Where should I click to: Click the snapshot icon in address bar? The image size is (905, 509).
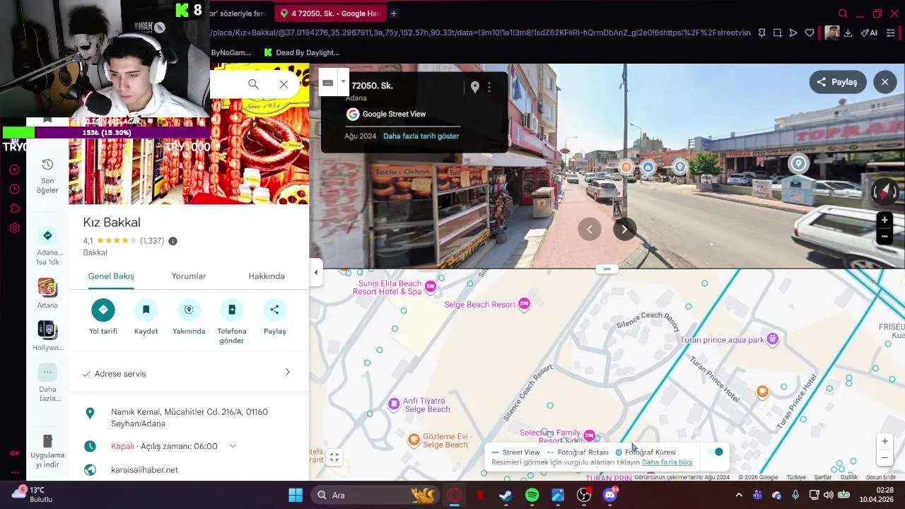pyautogui.click(x=777, y=33)
